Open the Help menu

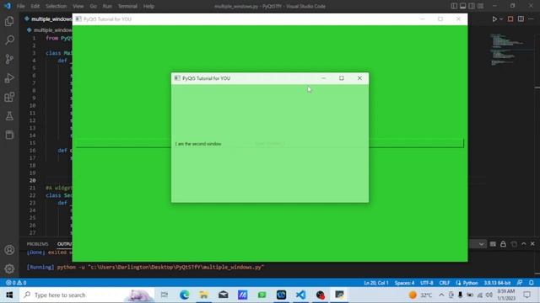point(148,6)
